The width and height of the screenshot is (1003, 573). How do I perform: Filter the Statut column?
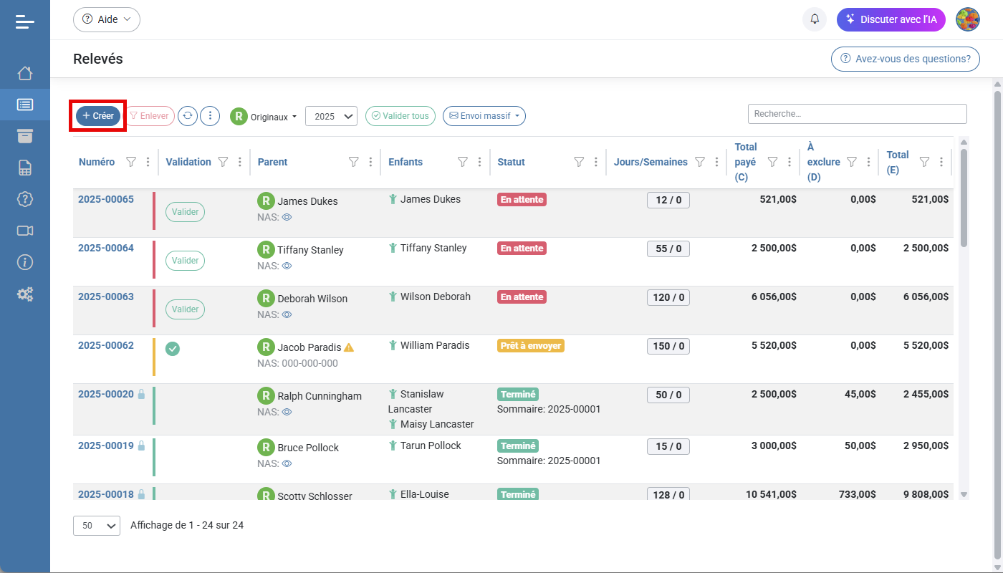pyautogui.click(x=579, y=162)
